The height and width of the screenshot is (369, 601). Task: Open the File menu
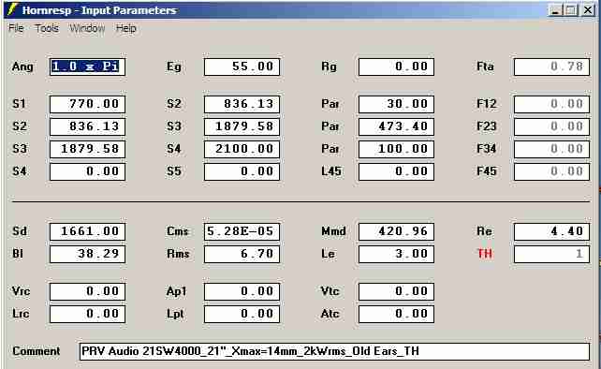16,28
